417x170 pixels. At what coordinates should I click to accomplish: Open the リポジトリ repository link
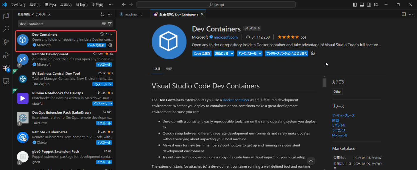(x=339, y=125)
